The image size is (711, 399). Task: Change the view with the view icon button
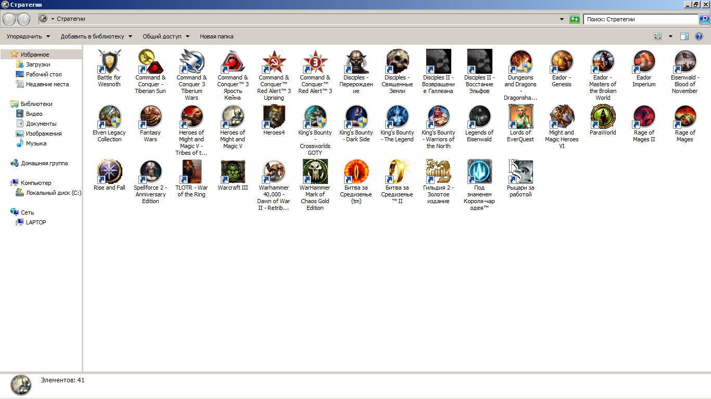coord(658,36)
